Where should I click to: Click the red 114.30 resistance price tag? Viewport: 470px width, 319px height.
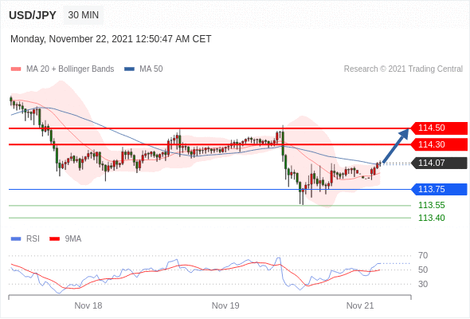pos(439,144)
